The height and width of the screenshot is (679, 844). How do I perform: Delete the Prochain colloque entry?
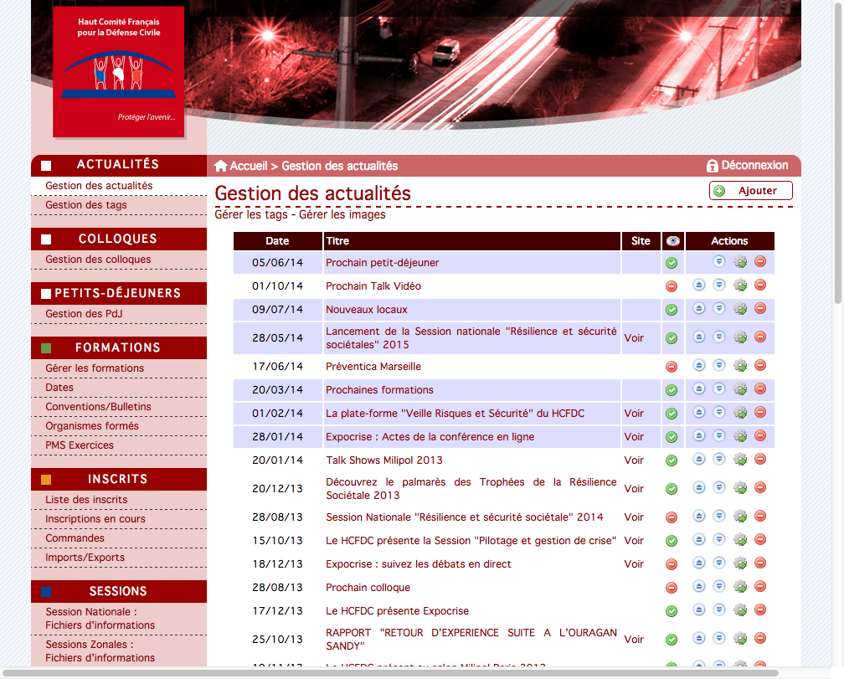760,586
